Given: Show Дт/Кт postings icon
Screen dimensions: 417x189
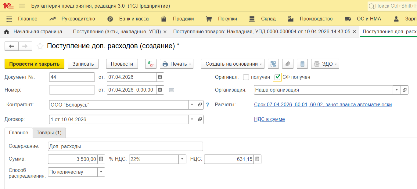Looking at the screenshot, I should point(151,64).
